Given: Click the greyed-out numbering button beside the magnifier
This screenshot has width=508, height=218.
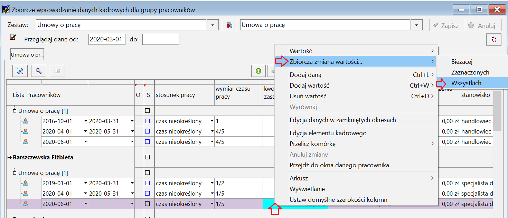Looking at the screenshot, I should [57, 71].
